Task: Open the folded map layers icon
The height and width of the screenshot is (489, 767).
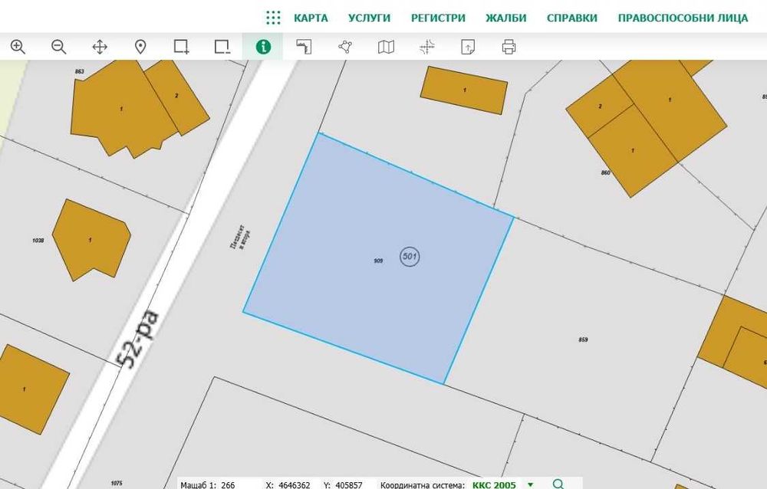Action: tap(386, 47)
